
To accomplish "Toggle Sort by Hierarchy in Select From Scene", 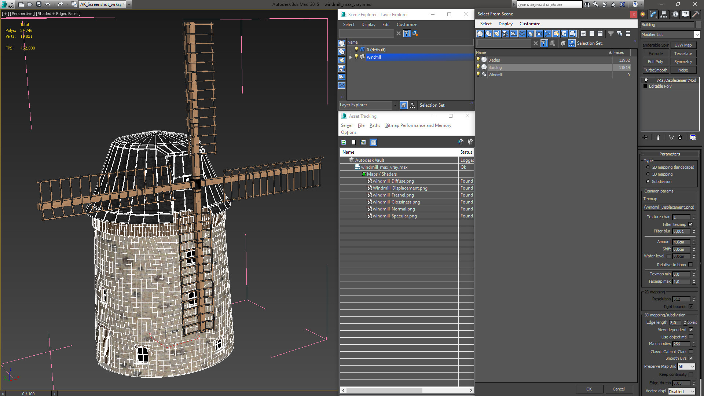I will pos(572,43).
